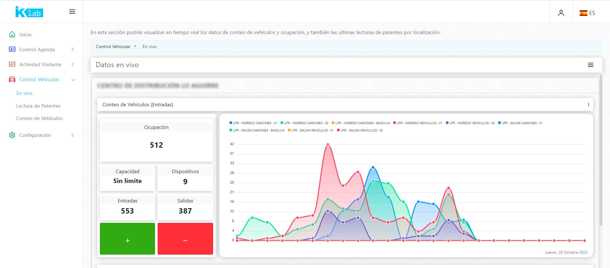
Task: Open the three-dot menu for Conteo de Vehículos
Action: point(588,105)
